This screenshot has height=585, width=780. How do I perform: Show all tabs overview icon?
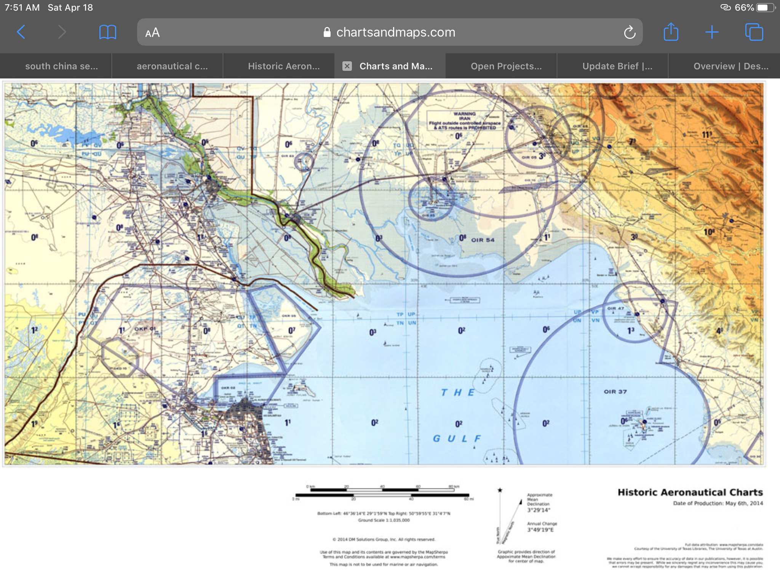(754, 32)
